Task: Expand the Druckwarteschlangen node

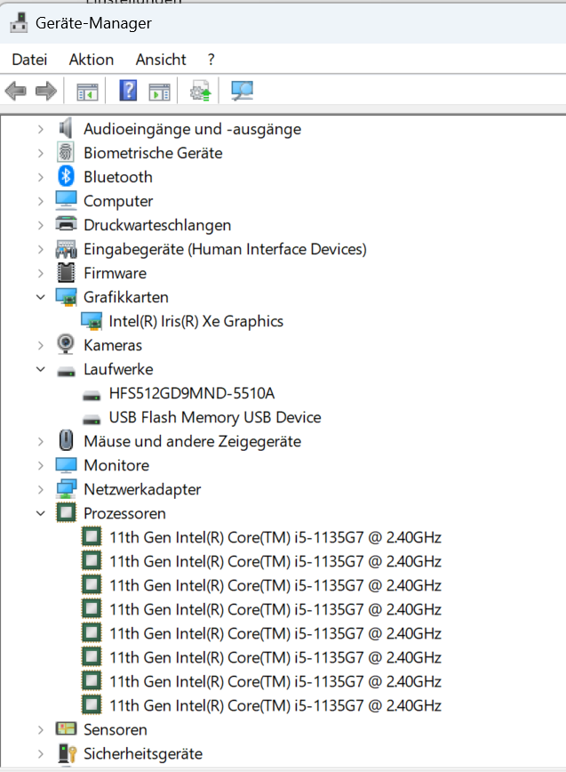Action: point(41,225)
